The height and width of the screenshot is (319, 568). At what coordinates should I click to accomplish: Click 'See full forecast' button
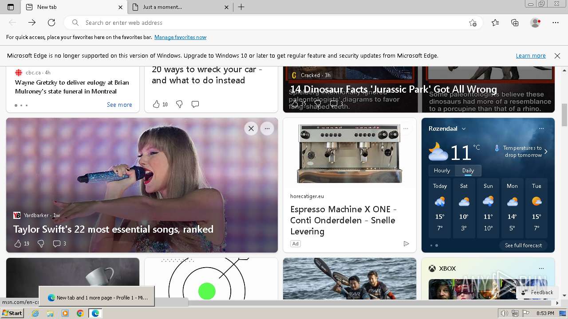(523, 245)
